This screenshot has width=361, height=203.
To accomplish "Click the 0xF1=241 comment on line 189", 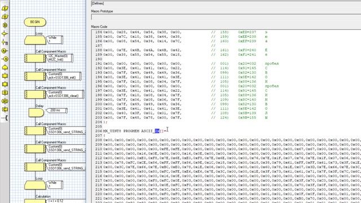I will [x=247, y=55].
